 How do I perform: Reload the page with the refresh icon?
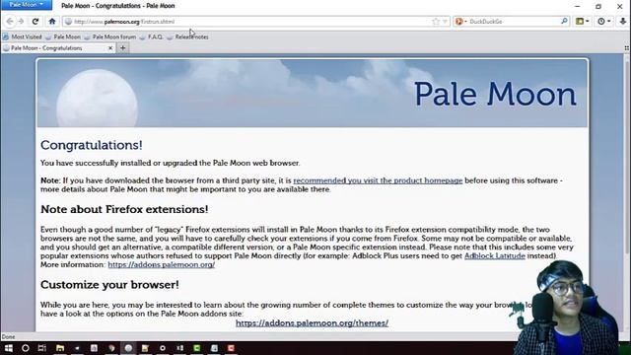pyautogui.click(x=35, y=22)
